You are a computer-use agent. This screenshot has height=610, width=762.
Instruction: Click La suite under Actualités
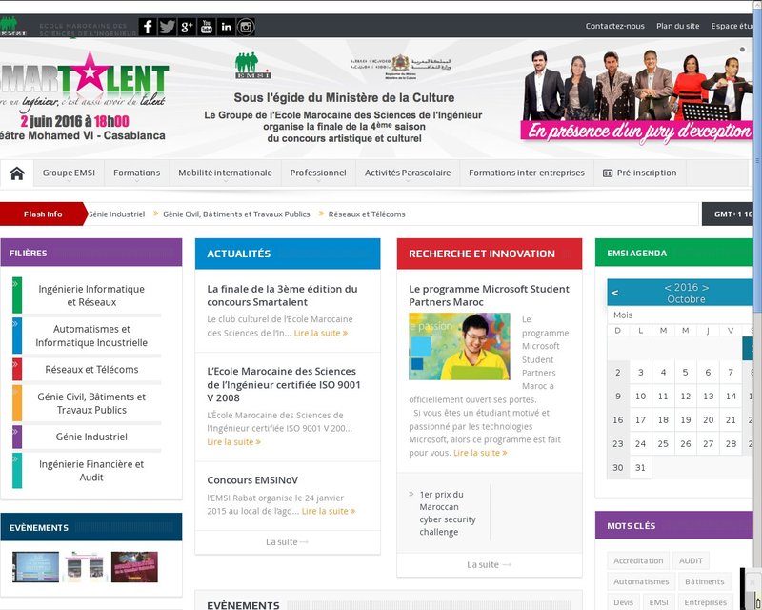coord(287,542)
